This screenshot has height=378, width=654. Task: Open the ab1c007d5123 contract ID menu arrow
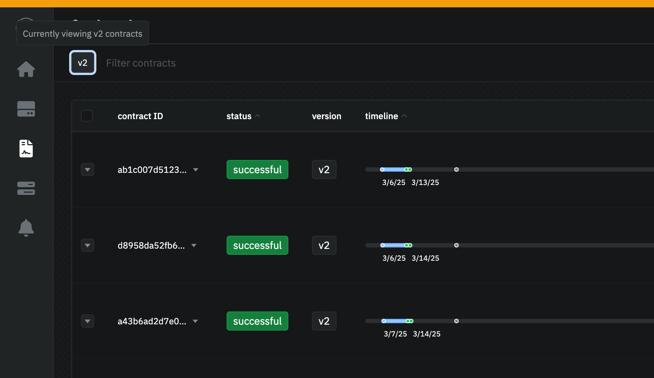[x=196, y=170]
